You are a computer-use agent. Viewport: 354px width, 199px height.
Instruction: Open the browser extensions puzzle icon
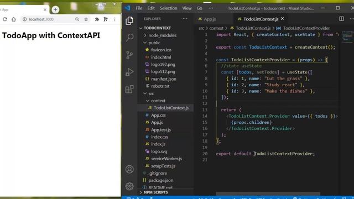click(x=97, y=19)
